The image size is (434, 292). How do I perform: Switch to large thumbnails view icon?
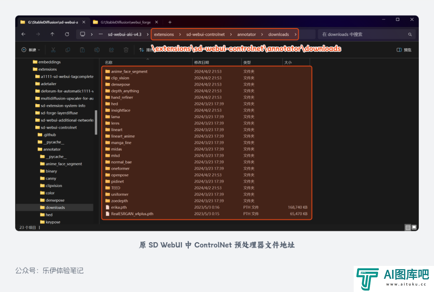(x=414, y=228)
